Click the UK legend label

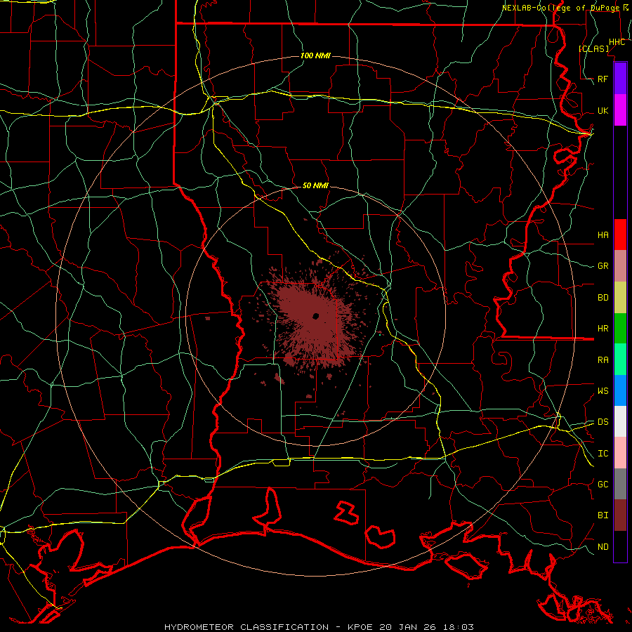[x=603, y=110]
